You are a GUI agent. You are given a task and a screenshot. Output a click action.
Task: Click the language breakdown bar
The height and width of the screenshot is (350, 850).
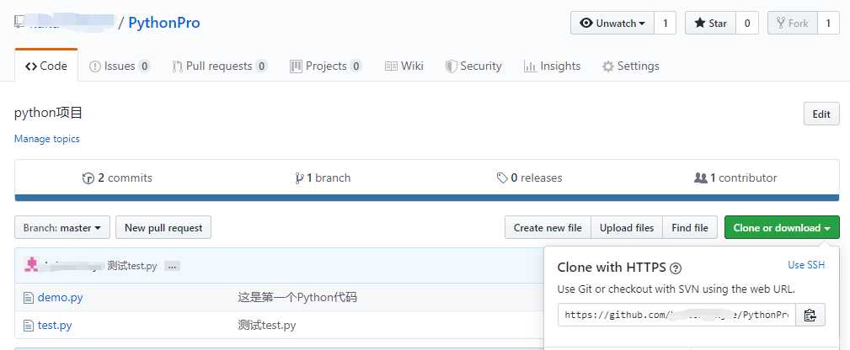426,198
